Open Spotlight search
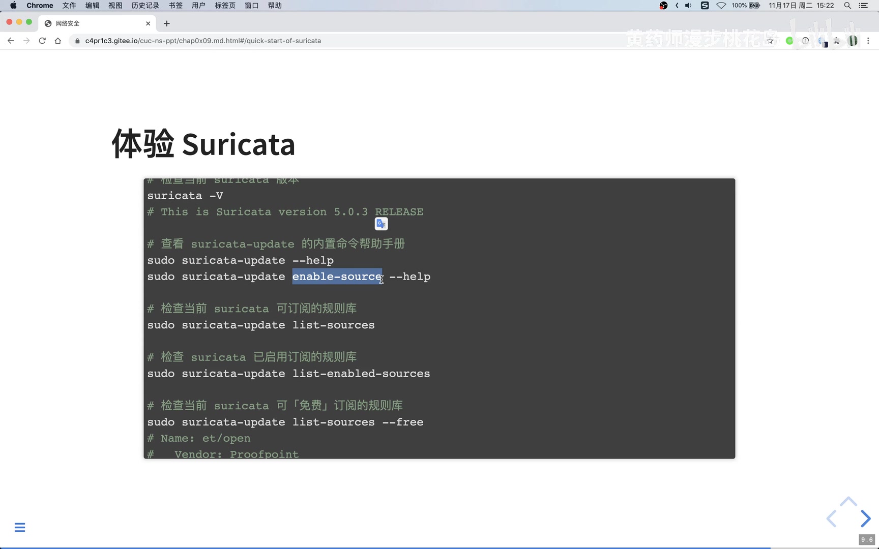Image resolution: width=879 pixels, height=549 pixels. point(847,6)
